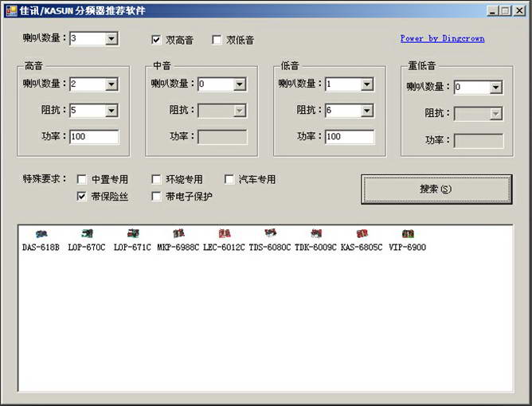Click the 低音 功率 input field
The width and height of the screenshot is (532, 406).
tap(349, 137)
